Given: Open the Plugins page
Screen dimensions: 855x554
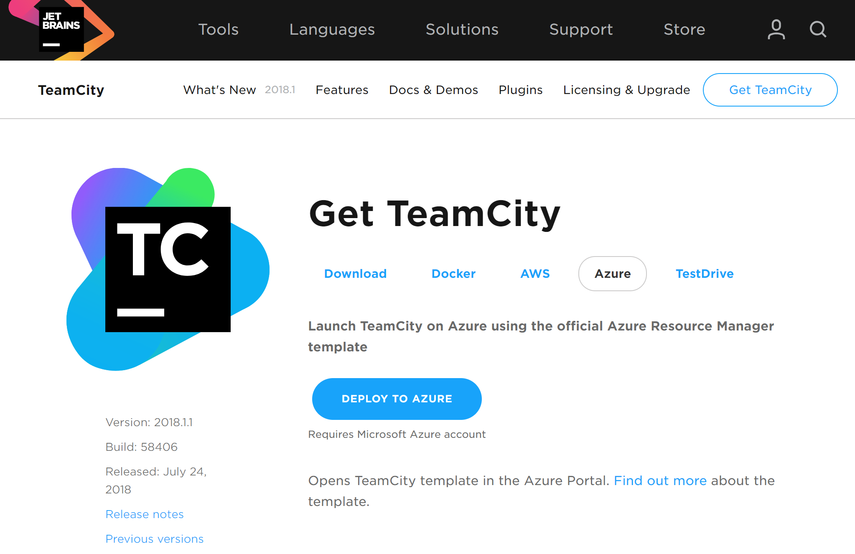Looking at the screenshot, I should coord(521,90).
